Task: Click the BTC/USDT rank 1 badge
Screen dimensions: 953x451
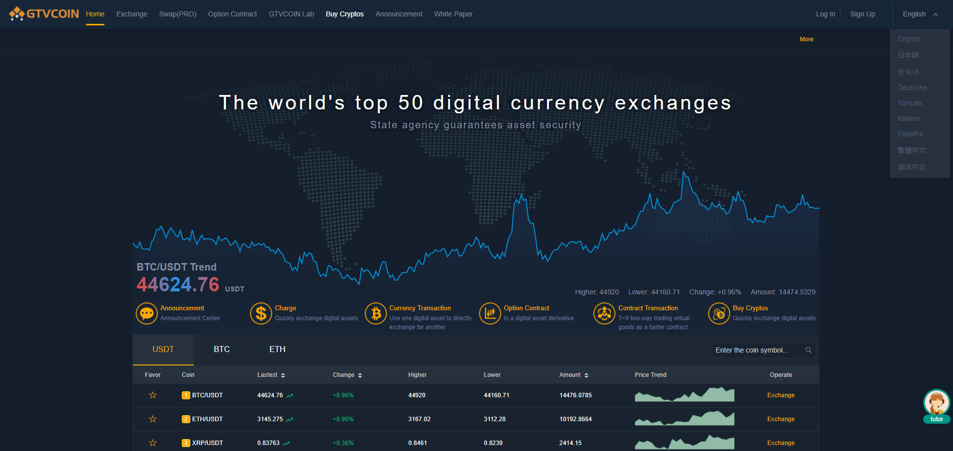Action: coord(186,395)
